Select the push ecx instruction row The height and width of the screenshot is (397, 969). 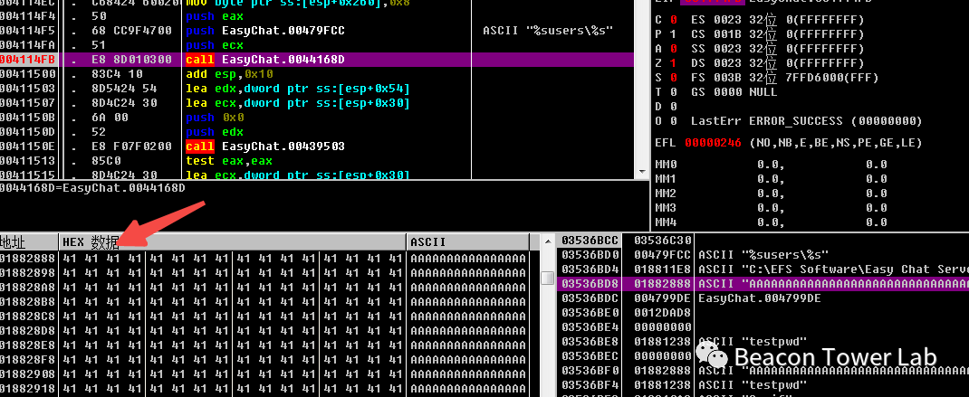[215, 45]
